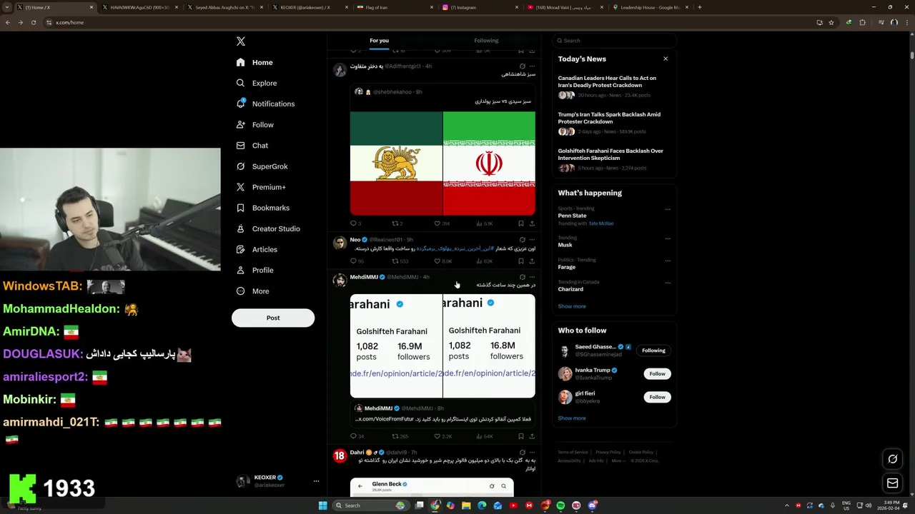Follow girl fieri
915x514 pixels.
pos(657,397)
